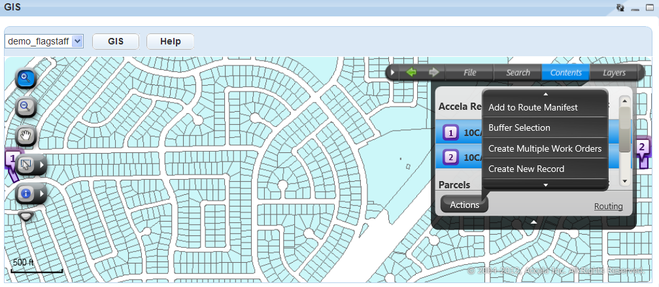659x287 pixels.
Task: Select Create New Record option
Action: tap(526, 169)
